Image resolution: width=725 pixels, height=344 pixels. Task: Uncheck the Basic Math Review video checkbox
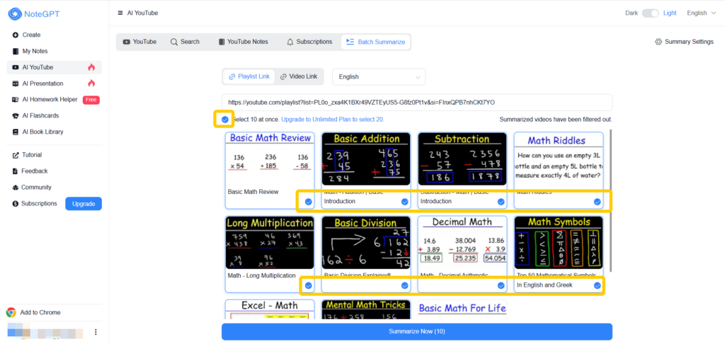[x=308, y=202]
